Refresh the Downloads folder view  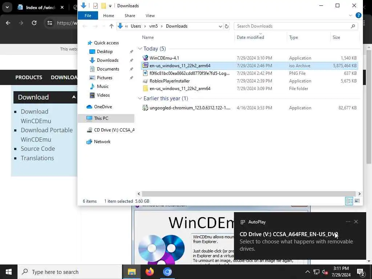tap(227, 26)
